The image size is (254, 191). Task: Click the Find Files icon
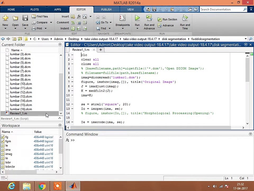point(34,16)
